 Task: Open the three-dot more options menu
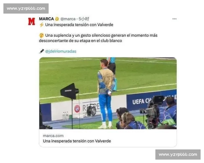(x=174, y=19)
